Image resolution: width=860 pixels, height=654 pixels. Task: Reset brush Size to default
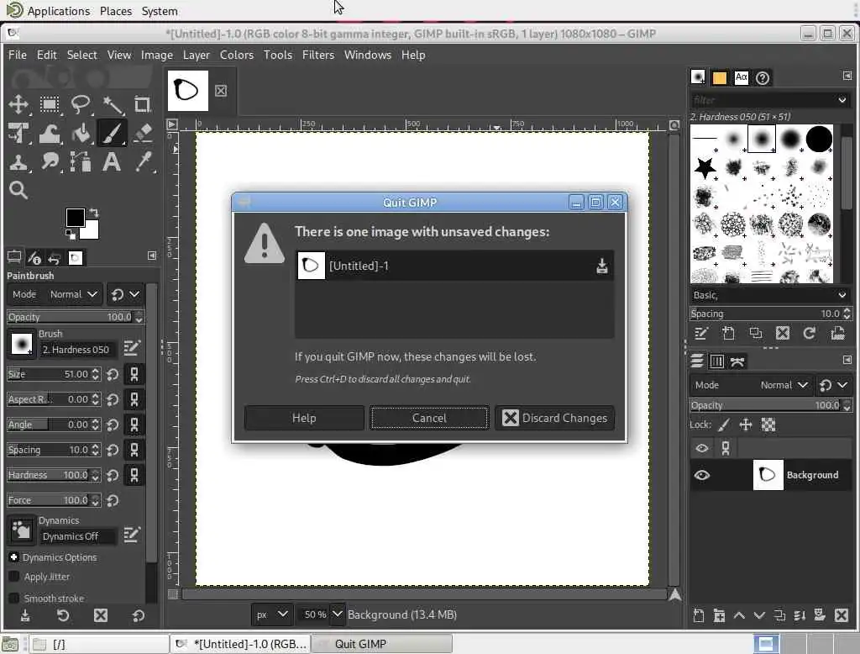coord(113,375)
